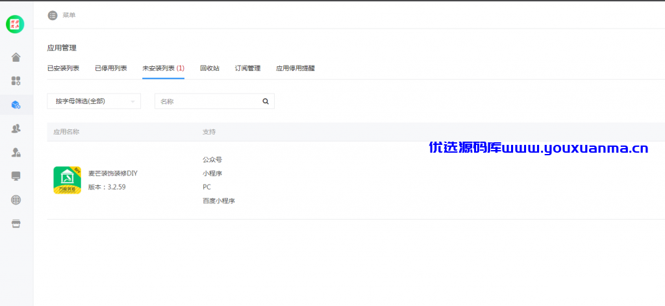Image resolution: width=665 pixels, height=306 pixels.
Task: Open the store icon in sidebar
Action: (x=16, y=223)
